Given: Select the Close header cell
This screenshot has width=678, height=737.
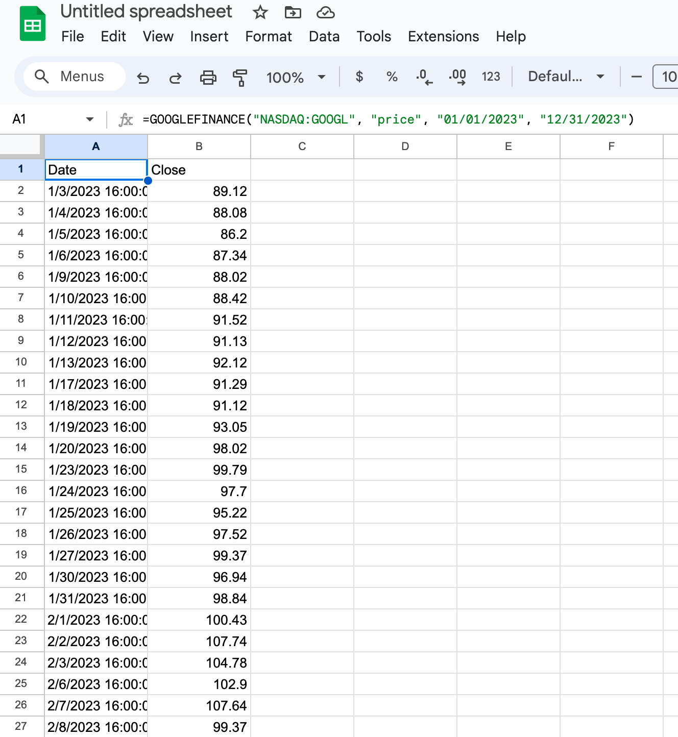Looking at the screenshot, I should [x=199, y=169].
